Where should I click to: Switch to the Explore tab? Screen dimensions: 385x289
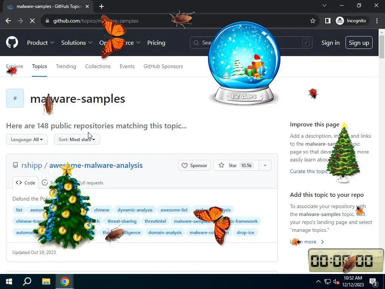coord(15,66)
